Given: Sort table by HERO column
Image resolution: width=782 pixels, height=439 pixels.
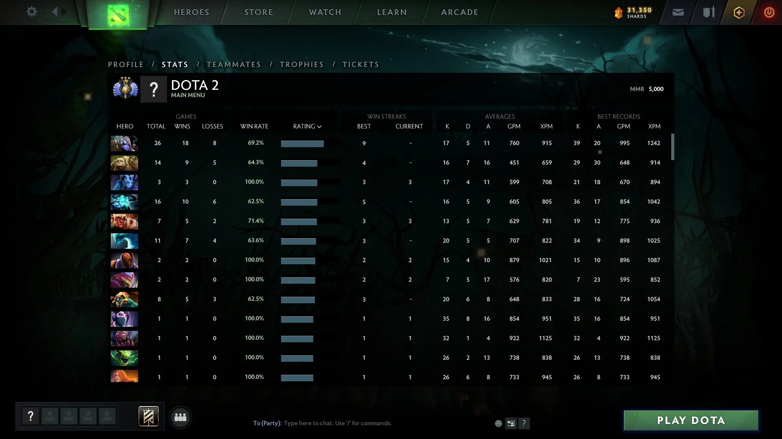Looking at the screenshot, I should tap(125, 126).
